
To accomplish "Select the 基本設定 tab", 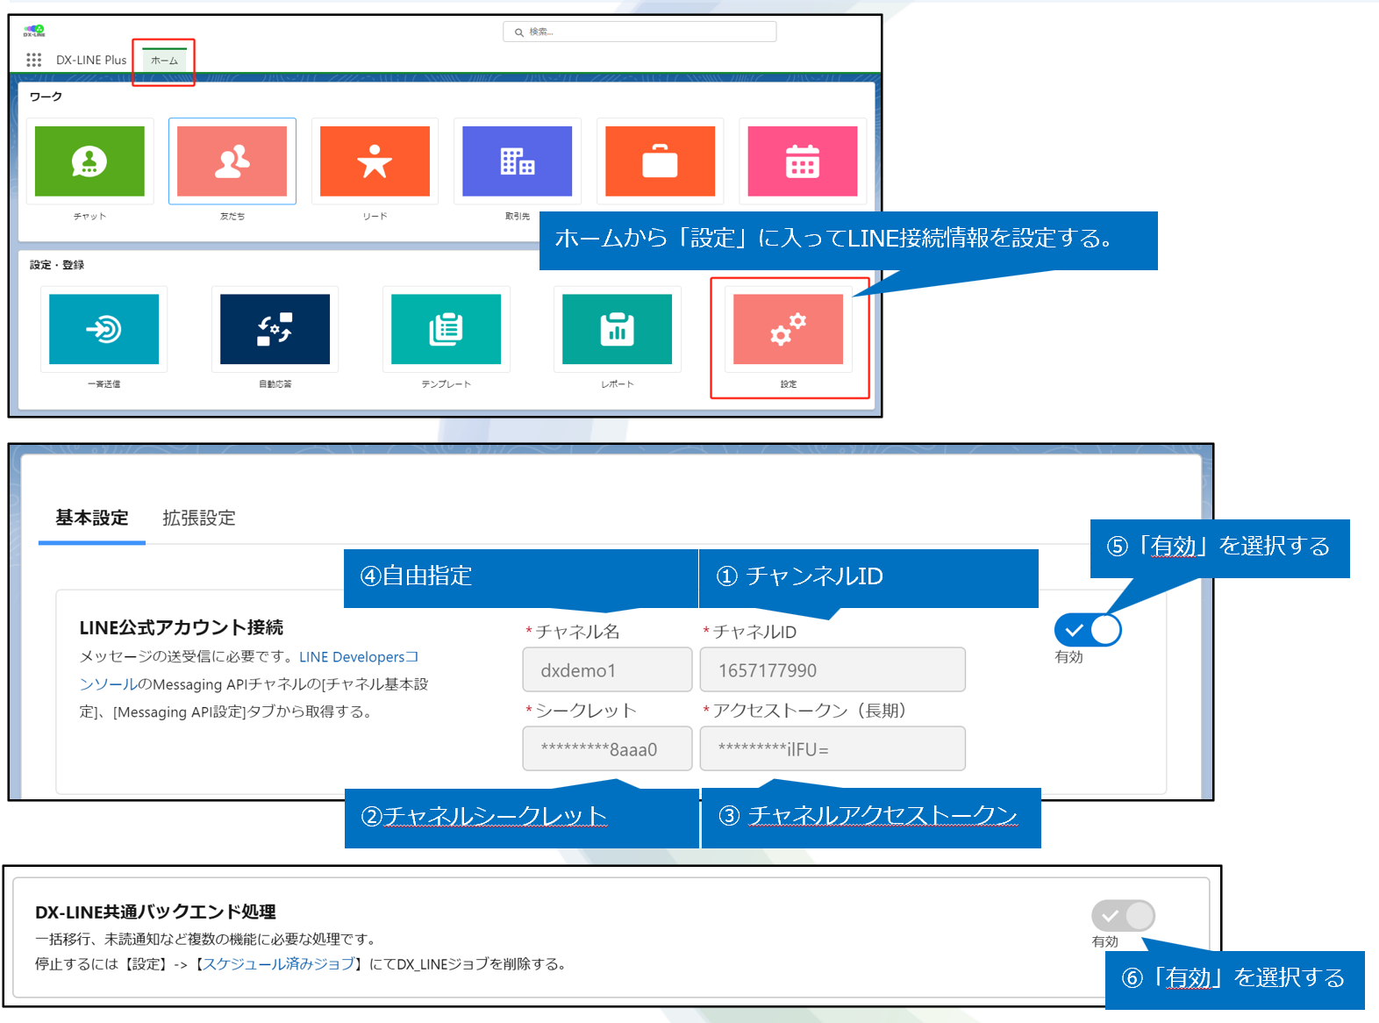I will pyautogui.click(x=92, y=518).
